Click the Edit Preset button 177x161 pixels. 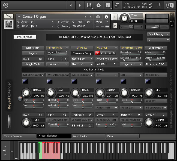(33, 48)
